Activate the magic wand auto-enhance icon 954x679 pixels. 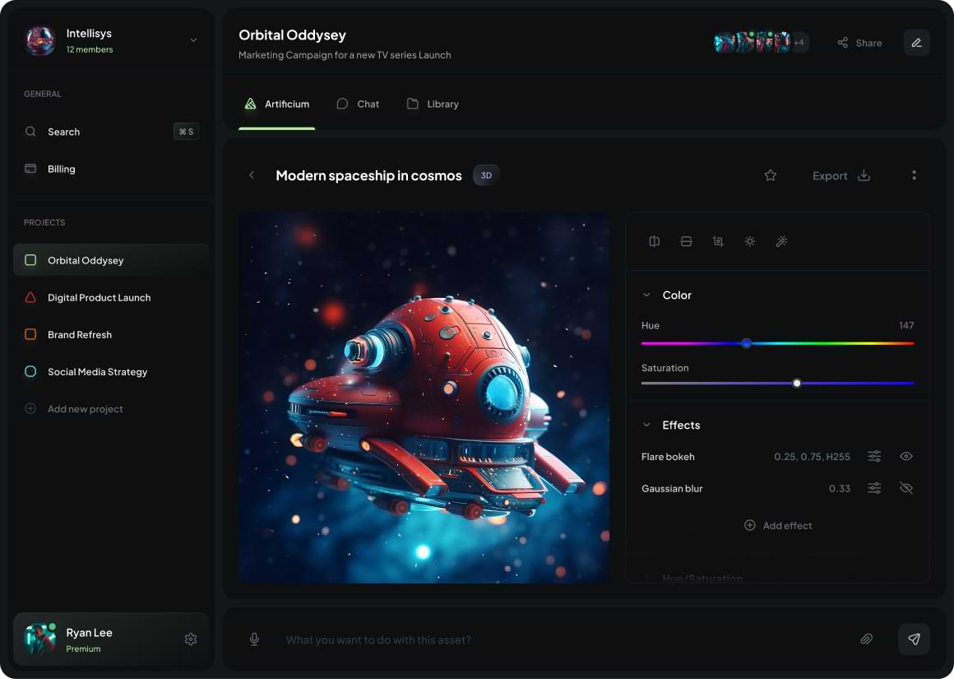pyautogui.click(x=782, y=241)
